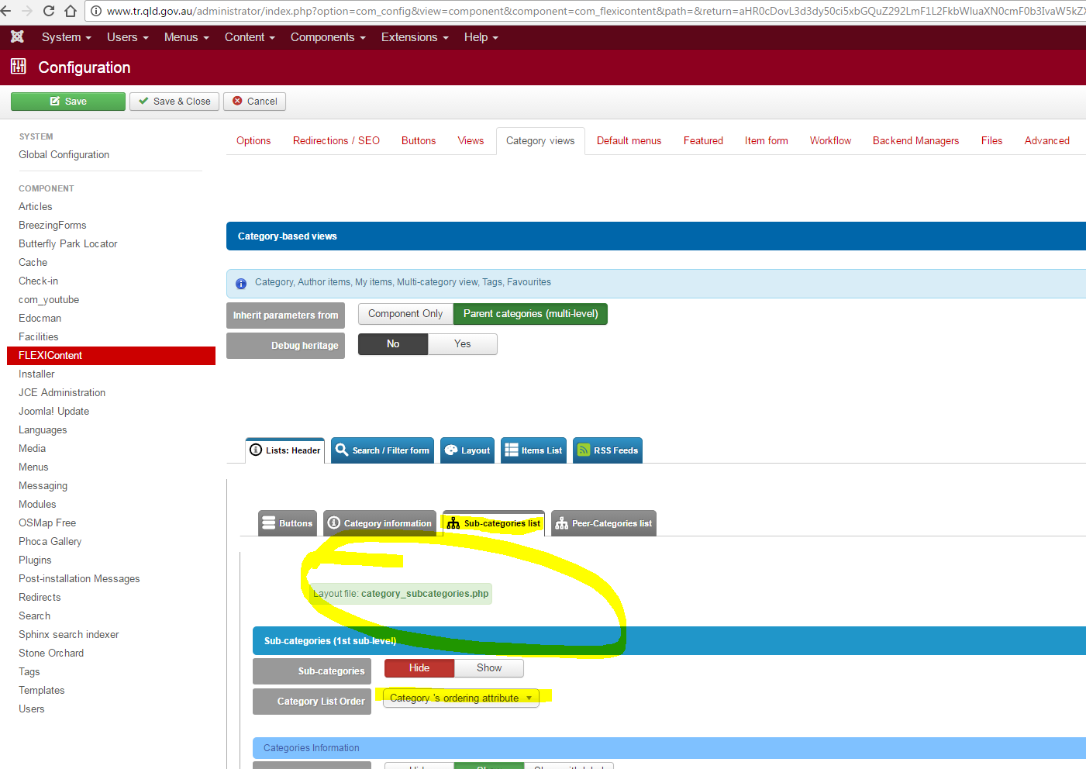Select Parent categories (multi-level) option
Viewport: 1086px width, 769px height.
point(530,314)
